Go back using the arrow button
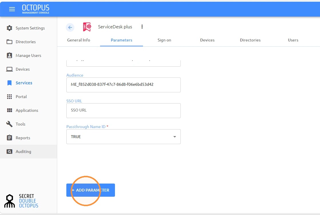Screen dimensions: 320x215 (70, 27)
